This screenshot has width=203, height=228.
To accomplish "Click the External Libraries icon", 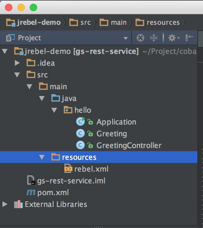I will click(19, 204).
